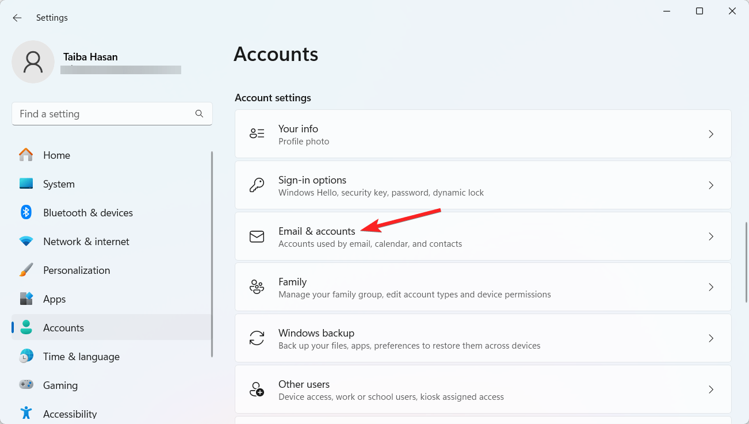Click the Find a setting search box

(104, 114)
